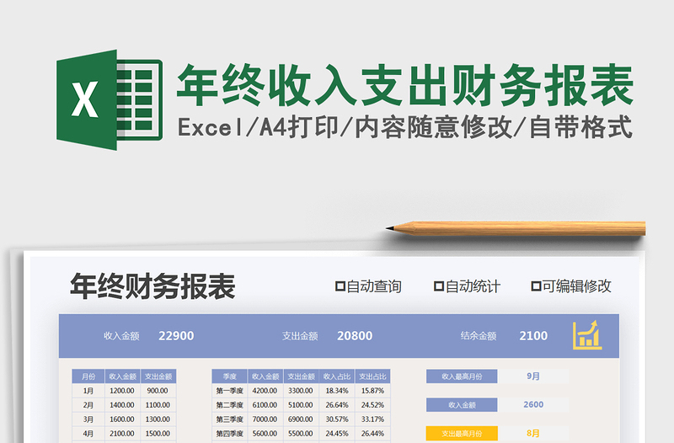Image resolution: width=674 pixels, height=443 pixels.
Task: Select the 900.00 expense cell for 1月
Action: click(x=158, y=391)
